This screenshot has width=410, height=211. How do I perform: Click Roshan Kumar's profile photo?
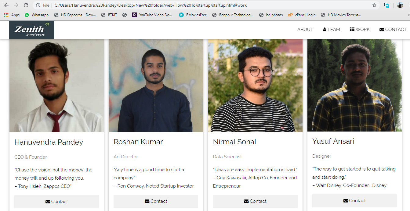[156, 85]
